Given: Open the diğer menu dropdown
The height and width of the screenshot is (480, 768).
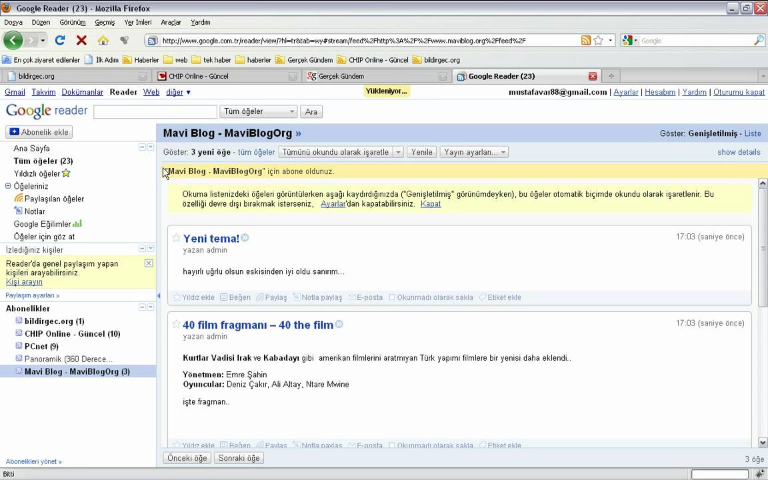Looking at the screenshot, I should pos(178,92).
